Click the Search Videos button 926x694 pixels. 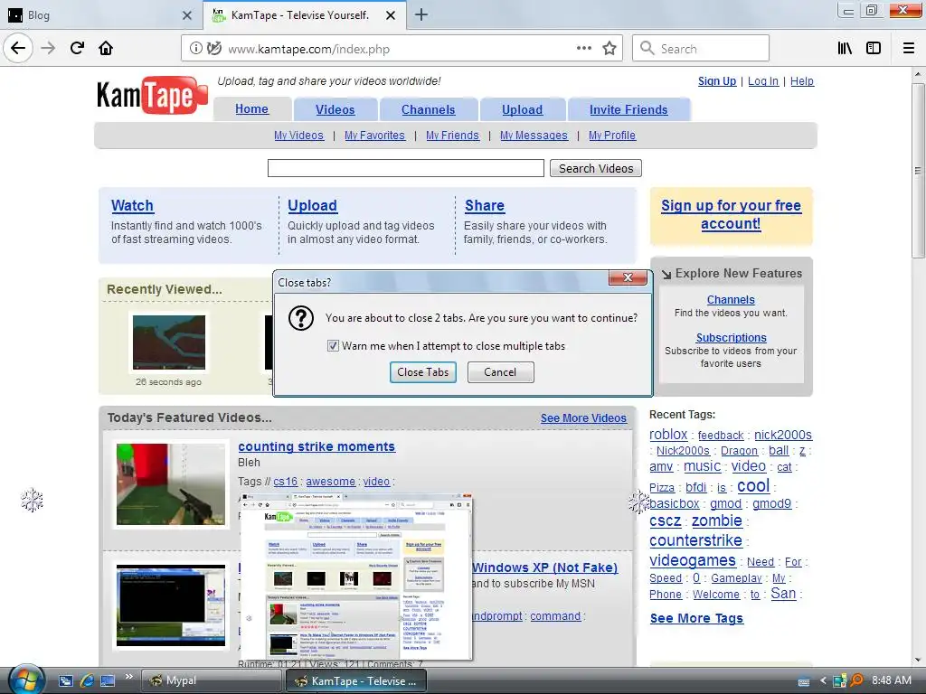pos(596,169)
